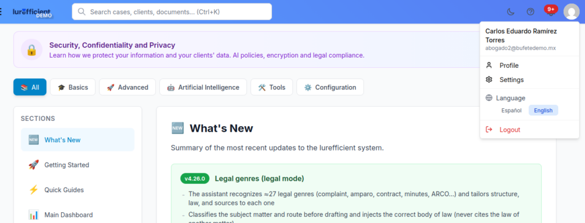Click the user avatar icon
Viewport: 585px width, 223px height.
pos(571,11)
